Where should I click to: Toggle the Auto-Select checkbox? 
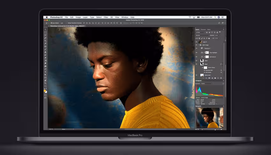click(51, 23)
